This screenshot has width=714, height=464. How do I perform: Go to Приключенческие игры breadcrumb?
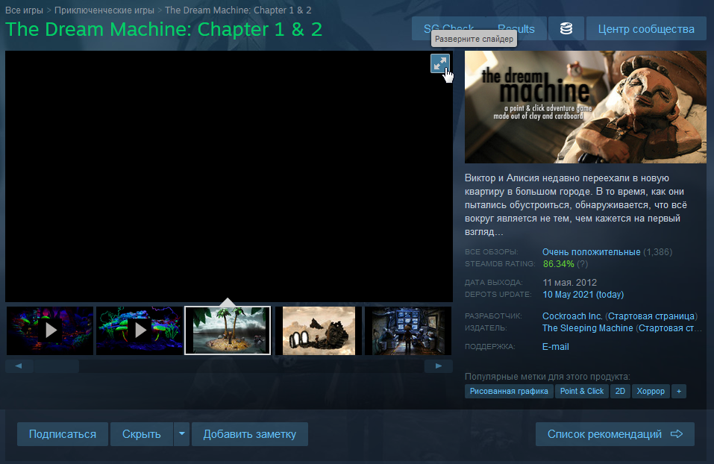[x=104, y=10]
